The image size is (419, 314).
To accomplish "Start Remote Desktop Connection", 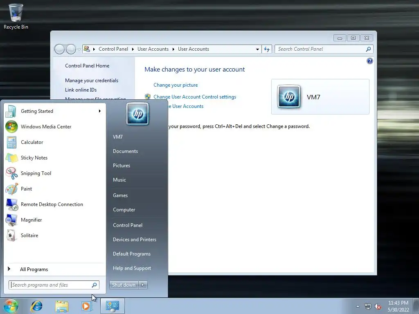I will coord(55,204).
